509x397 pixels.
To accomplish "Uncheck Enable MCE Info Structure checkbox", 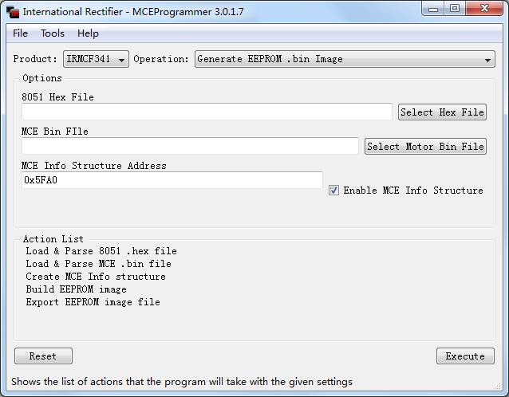I will coord(333,190).
